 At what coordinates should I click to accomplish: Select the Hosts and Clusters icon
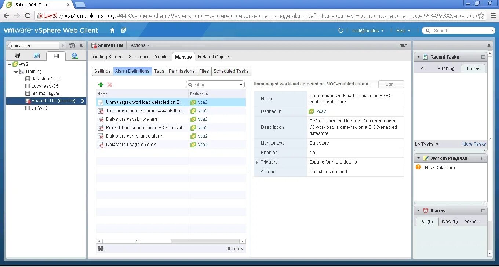[x=17, y=55]
